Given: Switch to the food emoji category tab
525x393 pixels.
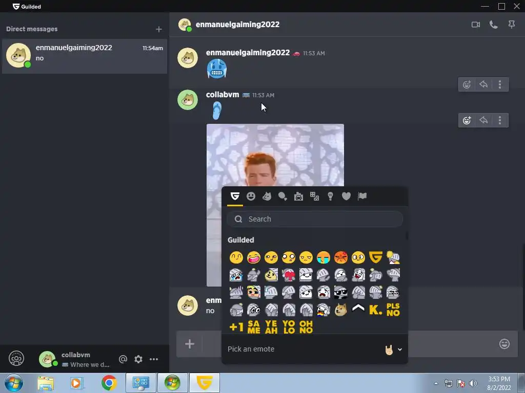Looking at the screenshot, I should coord(282,196).
